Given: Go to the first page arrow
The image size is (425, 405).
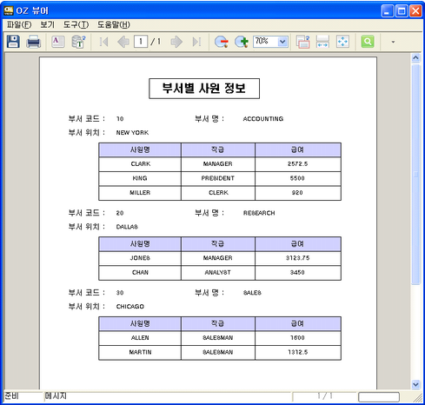Looking at the screenshot, I should point(103,42).
